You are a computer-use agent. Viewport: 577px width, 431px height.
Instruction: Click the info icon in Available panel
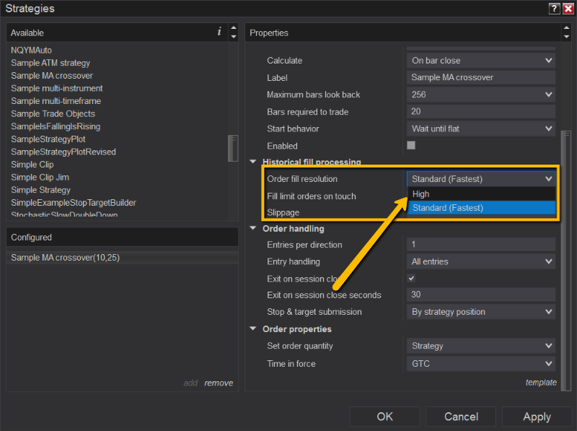point(219,32)
